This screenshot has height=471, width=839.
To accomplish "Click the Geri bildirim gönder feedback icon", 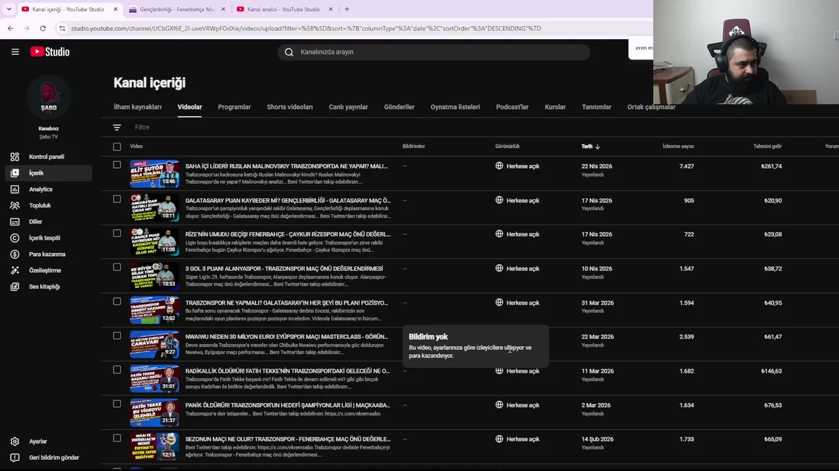I will point(14,458).
